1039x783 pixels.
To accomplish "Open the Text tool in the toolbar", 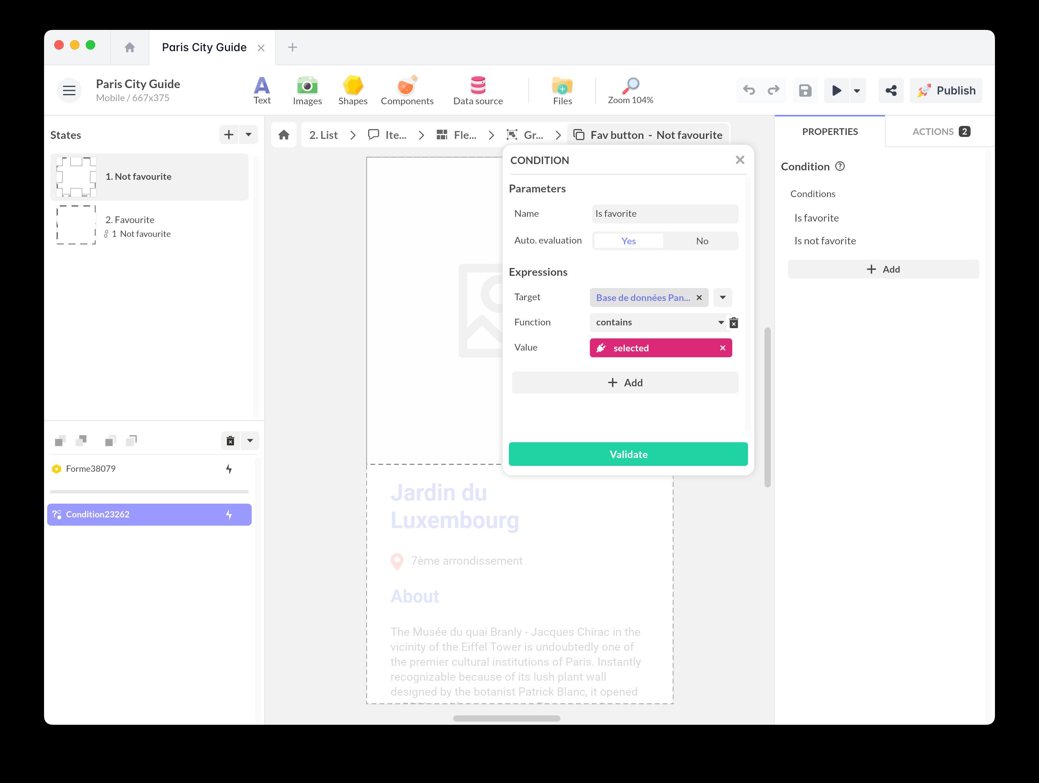I will 262,90.
